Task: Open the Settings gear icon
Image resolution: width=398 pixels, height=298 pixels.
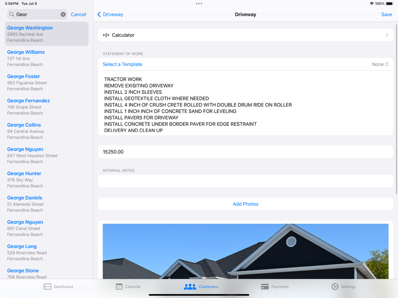Action: [x=335, y=286]
